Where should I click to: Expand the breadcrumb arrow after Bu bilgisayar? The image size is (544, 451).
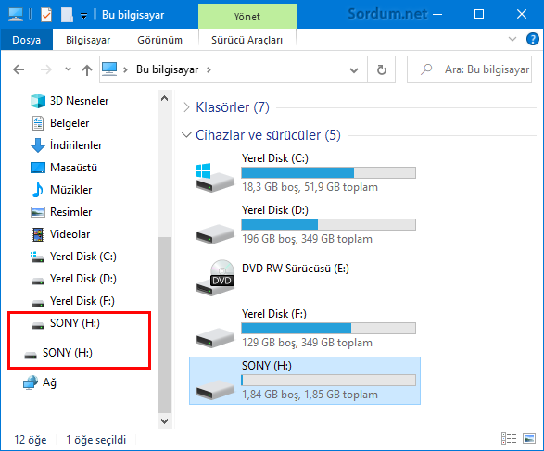pyautogui.click(x=209, y=69)
